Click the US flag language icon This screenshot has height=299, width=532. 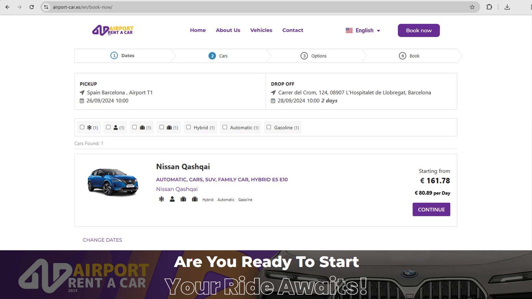[349, 30]
